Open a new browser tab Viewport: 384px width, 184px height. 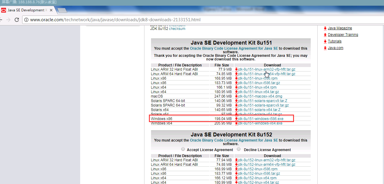[62, 10]
